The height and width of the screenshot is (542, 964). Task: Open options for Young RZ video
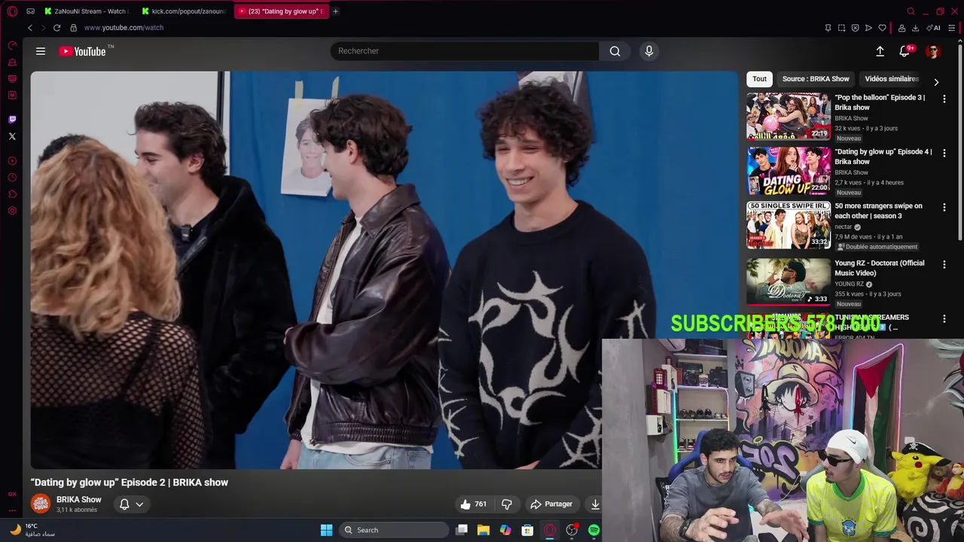click(x=944, y=264)
